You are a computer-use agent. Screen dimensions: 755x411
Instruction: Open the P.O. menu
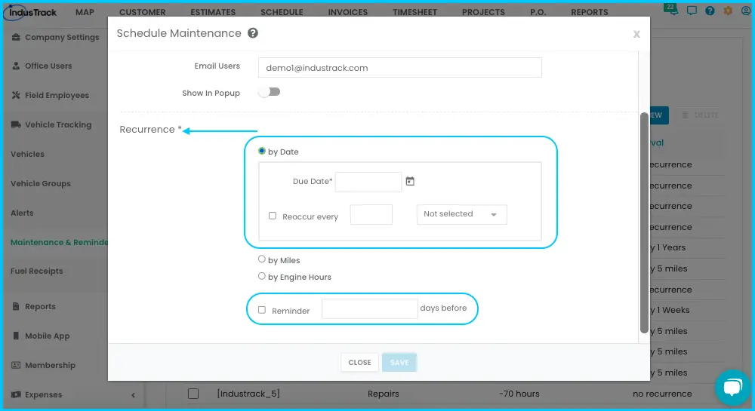coord(538,12)
